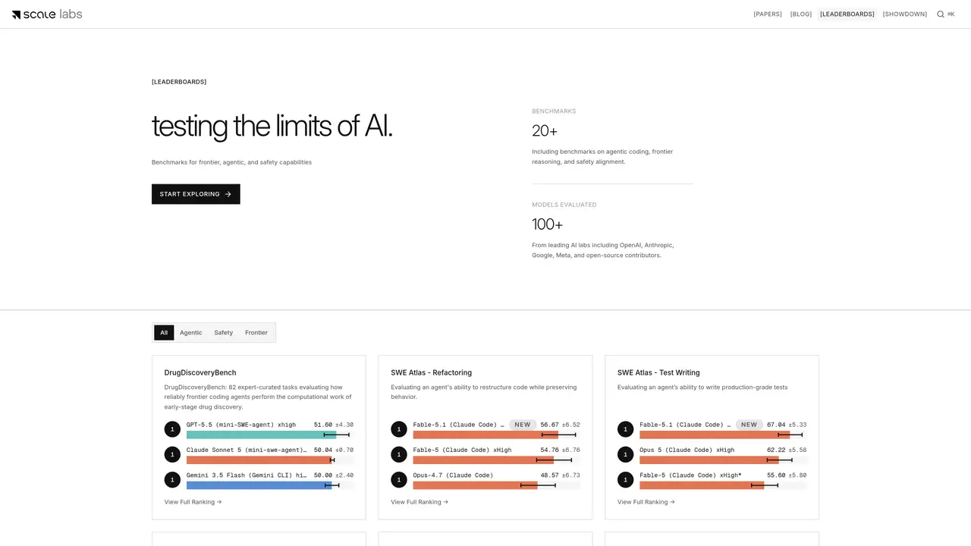The image size is (971, 546).
Task: Click rank badge next to Opus-4.7 (Claude Code)
Action: click(x=399, y=479)
